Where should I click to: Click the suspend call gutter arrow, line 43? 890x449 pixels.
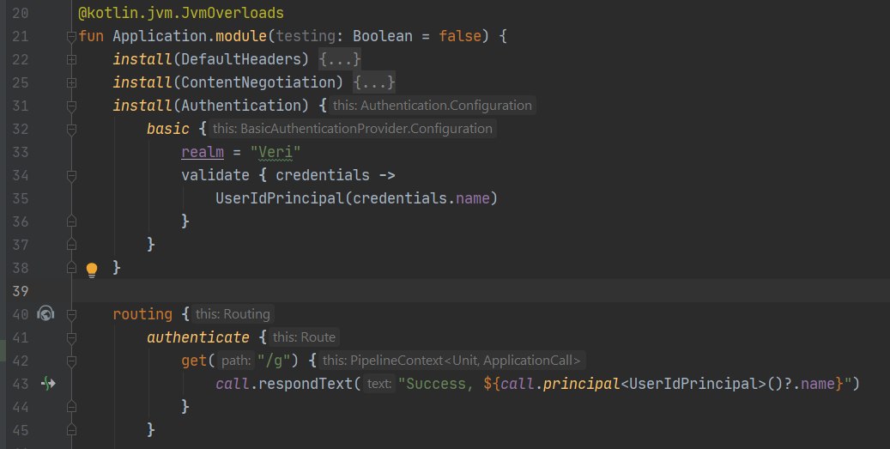click(x=48, y=384)
